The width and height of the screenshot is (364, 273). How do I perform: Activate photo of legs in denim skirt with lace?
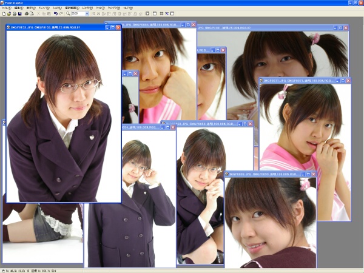click(x=42, y=232)
